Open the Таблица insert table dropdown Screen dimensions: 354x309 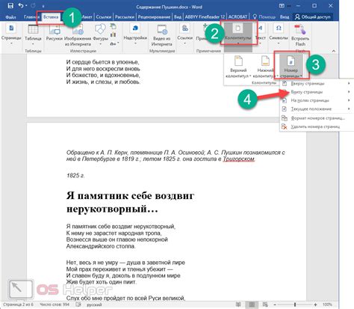[x=33, y=35]
